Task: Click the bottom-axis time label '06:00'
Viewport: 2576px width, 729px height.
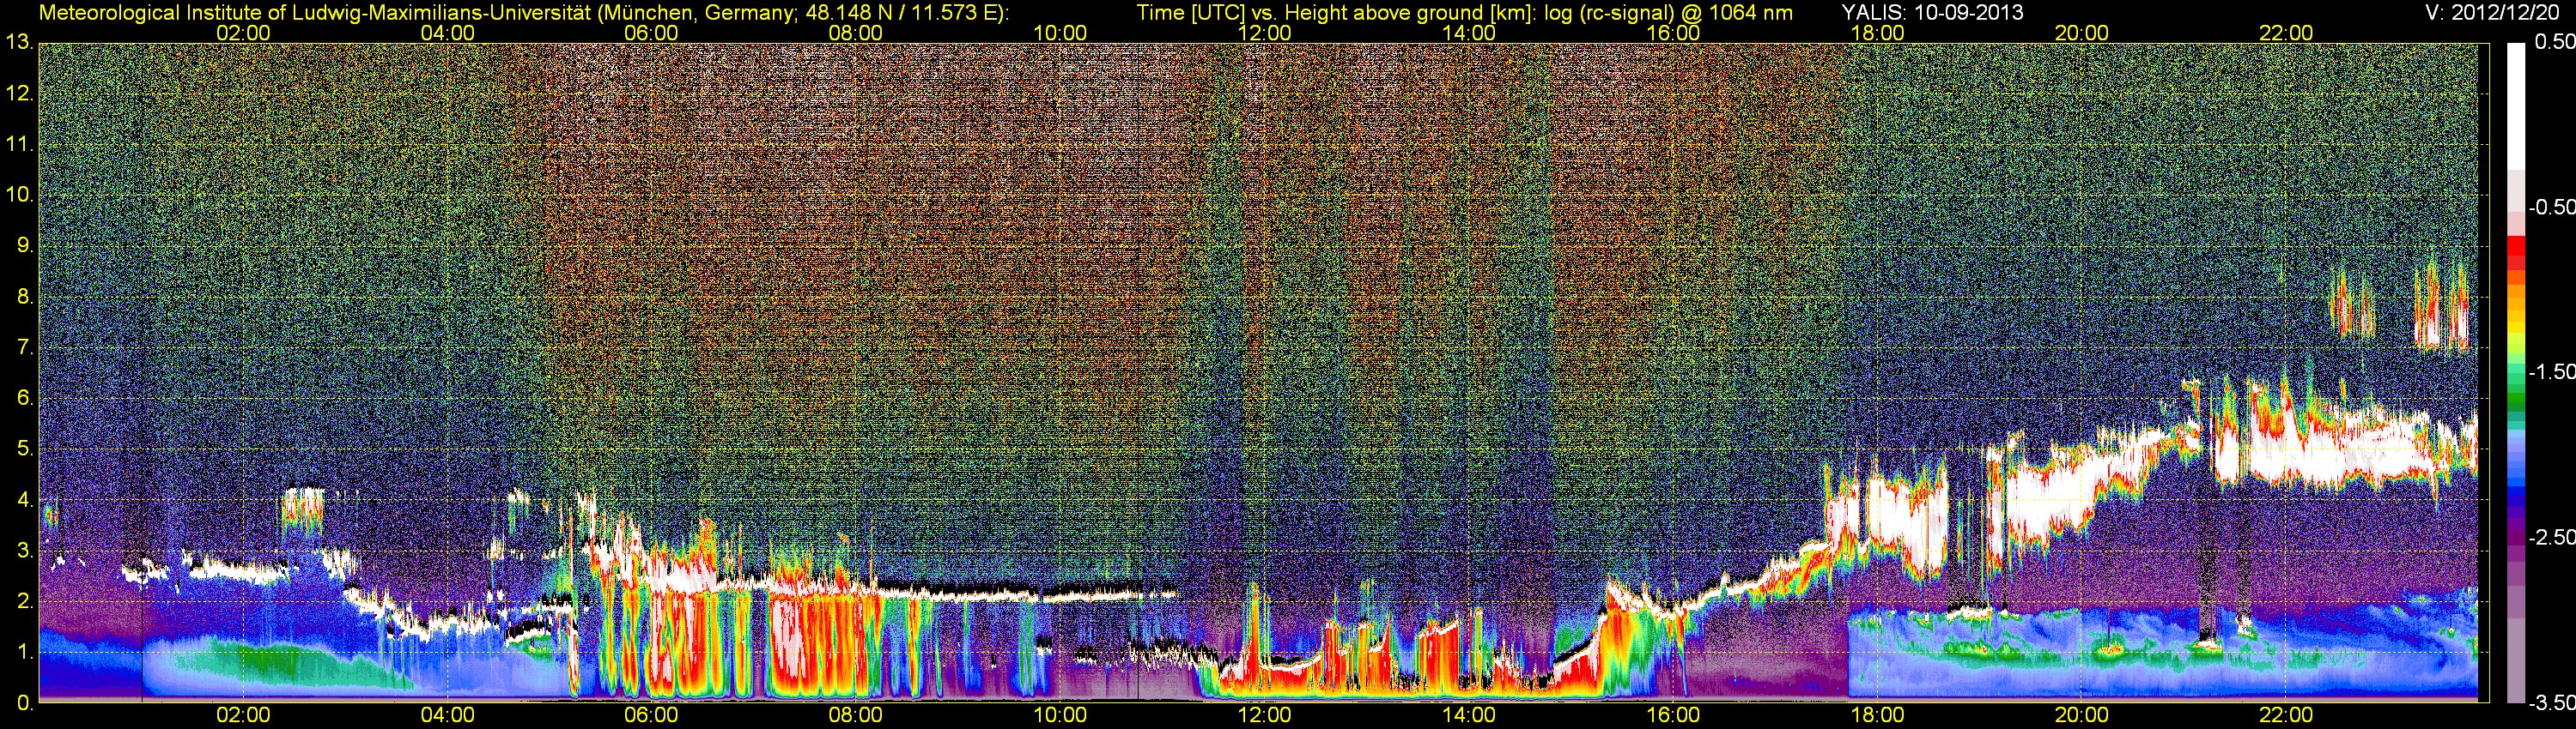Action: tap(651, 716)
